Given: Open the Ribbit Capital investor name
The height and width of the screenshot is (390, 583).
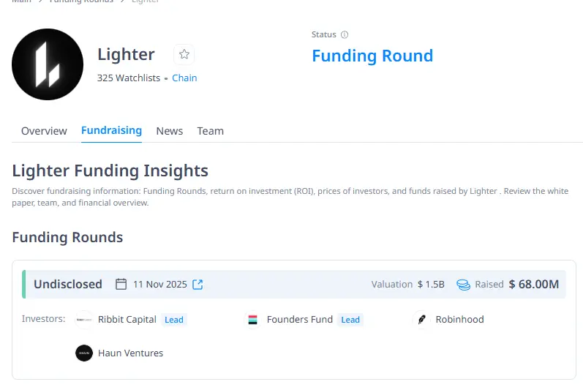Looking at the screenshot, I should [x=127, y=320].
